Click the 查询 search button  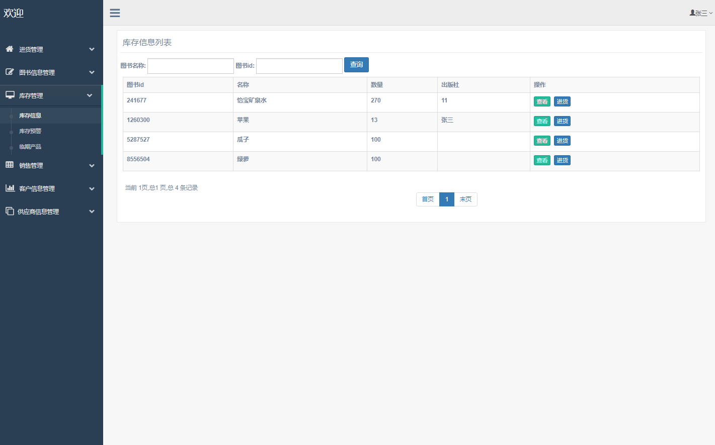[356, 65]
